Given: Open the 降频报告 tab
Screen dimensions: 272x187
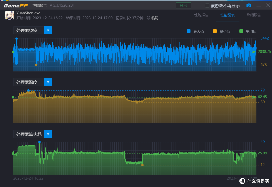Looking at the screenshot, I should click(254, 15).
